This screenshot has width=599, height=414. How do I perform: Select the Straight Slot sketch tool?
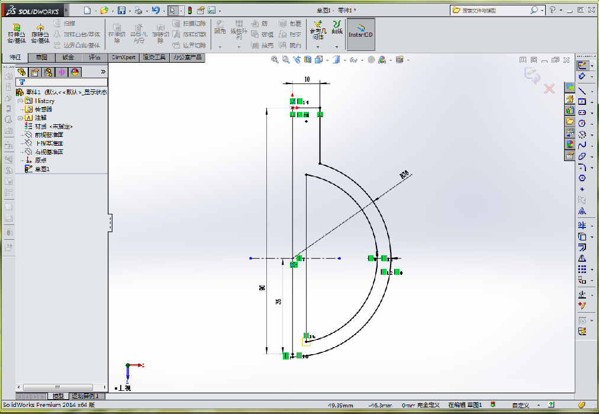point(582,113)
